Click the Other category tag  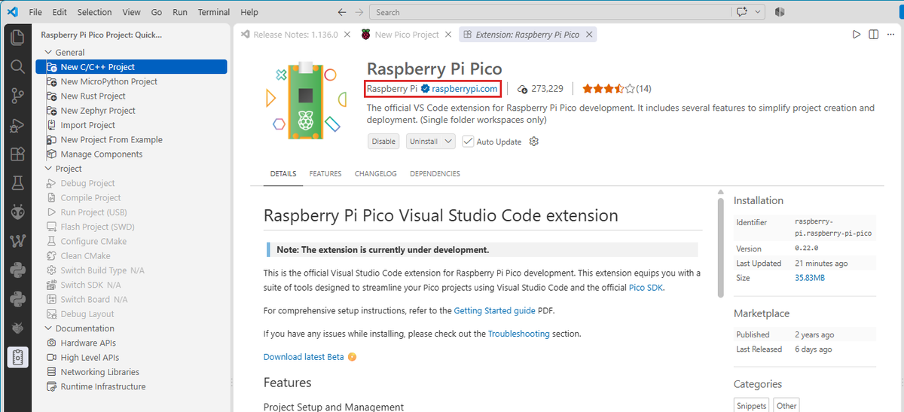tap(786, 405)
